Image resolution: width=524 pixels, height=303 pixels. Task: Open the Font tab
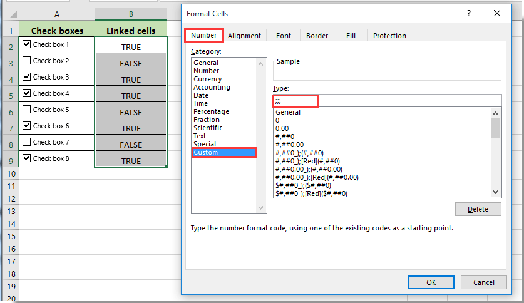283,36
